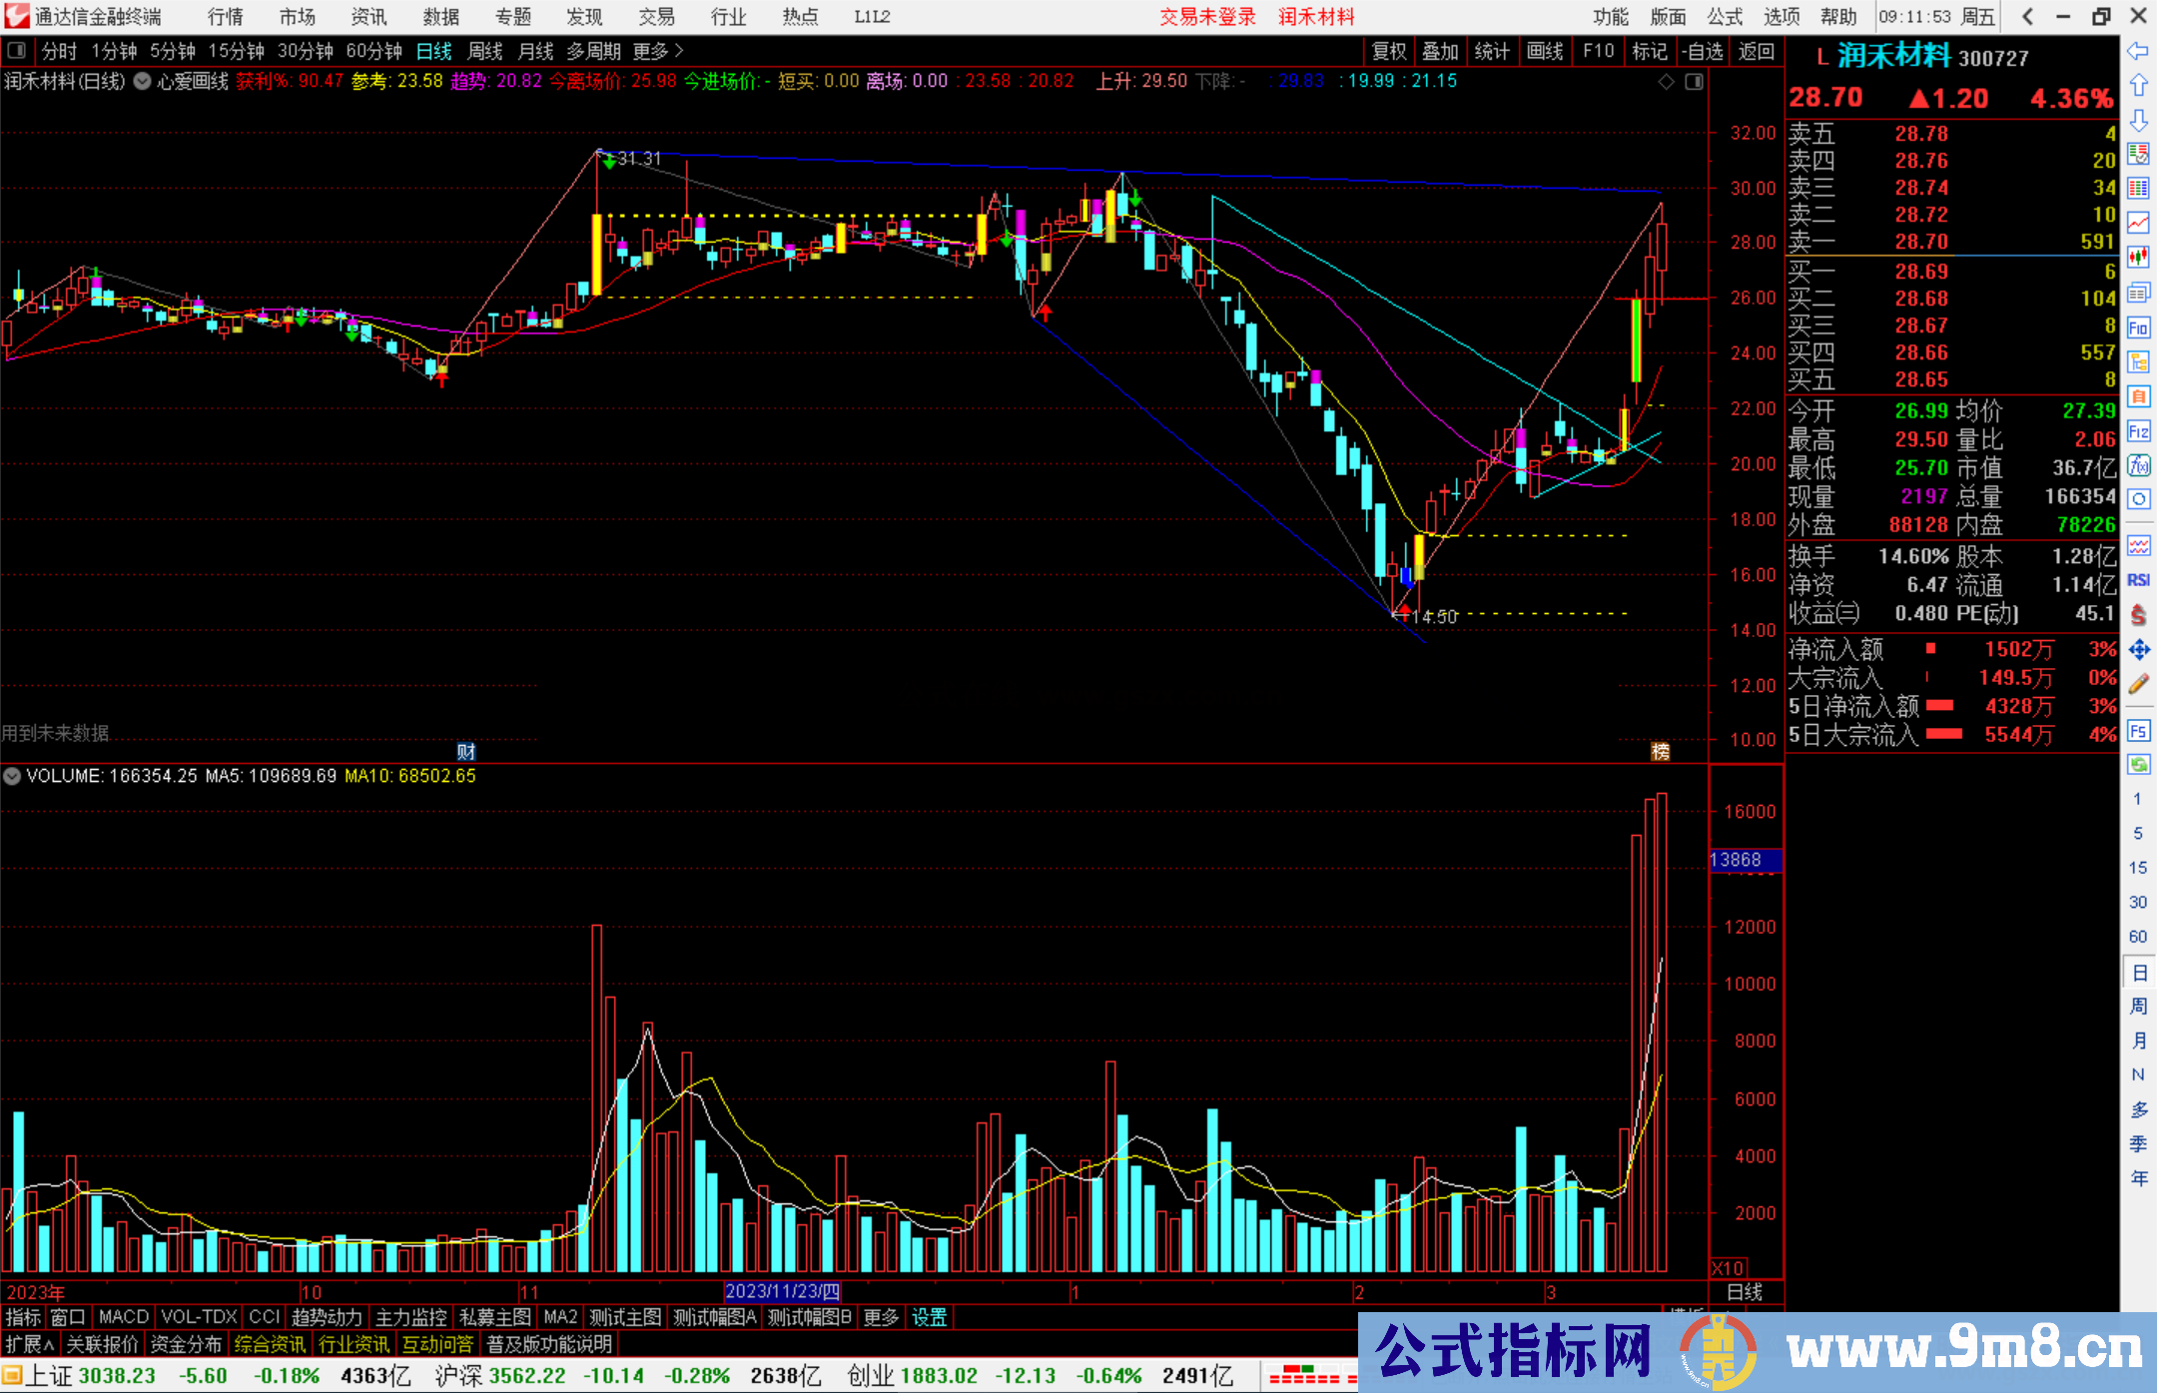This screenshot has width=2157, height=1393.
Task: Click the blue move-arrows icon in sidebar
Action: click(2138, 650)
